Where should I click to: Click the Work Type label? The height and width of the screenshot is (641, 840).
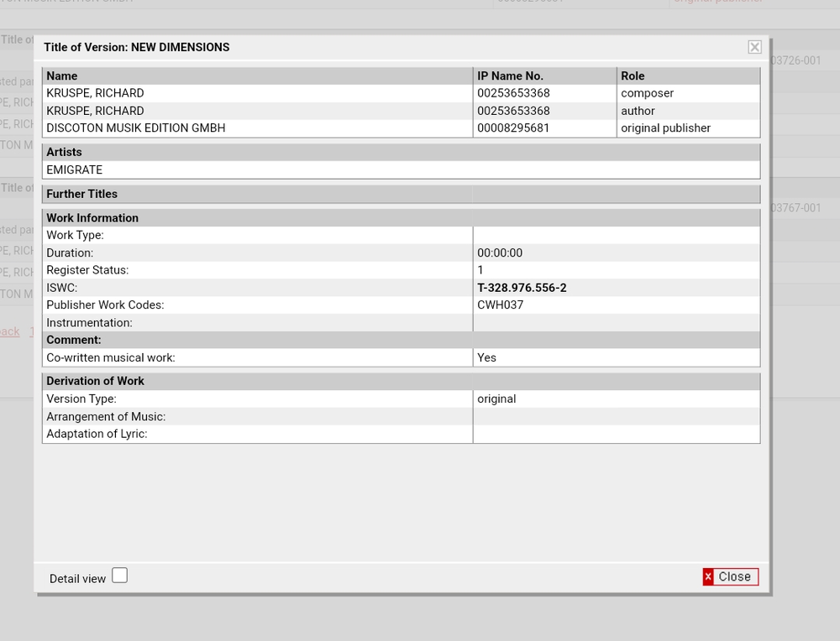(x=75, y=236)
